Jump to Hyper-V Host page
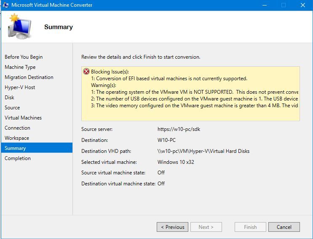The width and height of the screenshot is (313, 239). 20,87
